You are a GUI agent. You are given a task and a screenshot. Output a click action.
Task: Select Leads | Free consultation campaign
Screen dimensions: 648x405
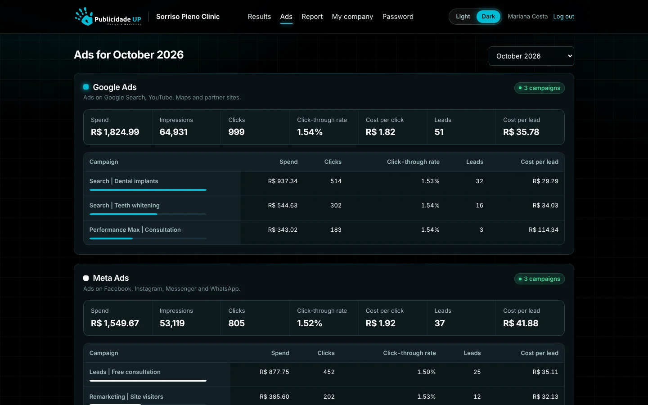[x=125, y=372]
